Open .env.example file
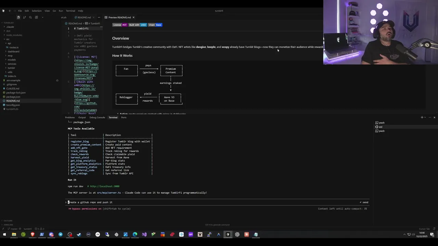 pyautogui.click(x=13, y=80)
